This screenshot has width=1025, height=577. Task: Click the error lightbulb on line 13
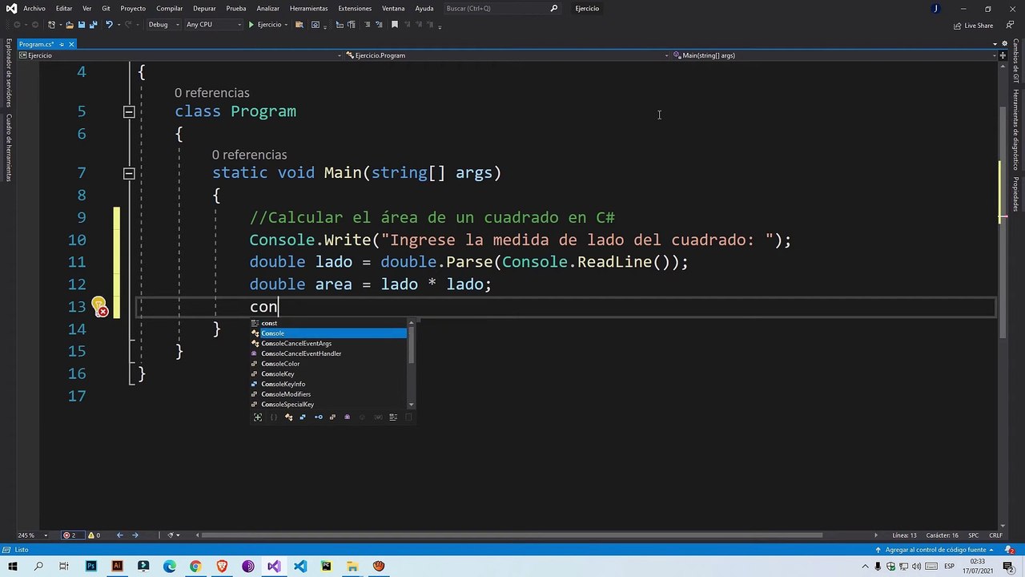[99, 306]
